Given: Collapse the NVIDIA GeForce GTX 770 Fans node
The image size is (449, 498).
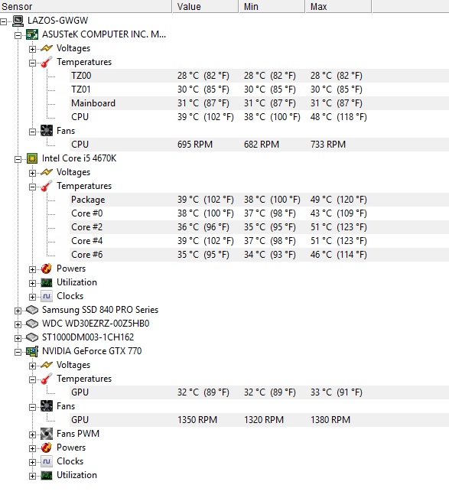Looking at the screenshot, I should [x=32, y=407].
